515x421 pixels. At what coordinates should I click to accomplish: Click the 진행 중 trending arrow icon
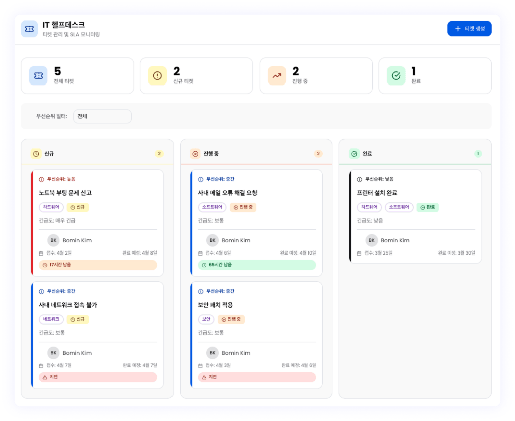pyautogui.click(x=277, y=76)
